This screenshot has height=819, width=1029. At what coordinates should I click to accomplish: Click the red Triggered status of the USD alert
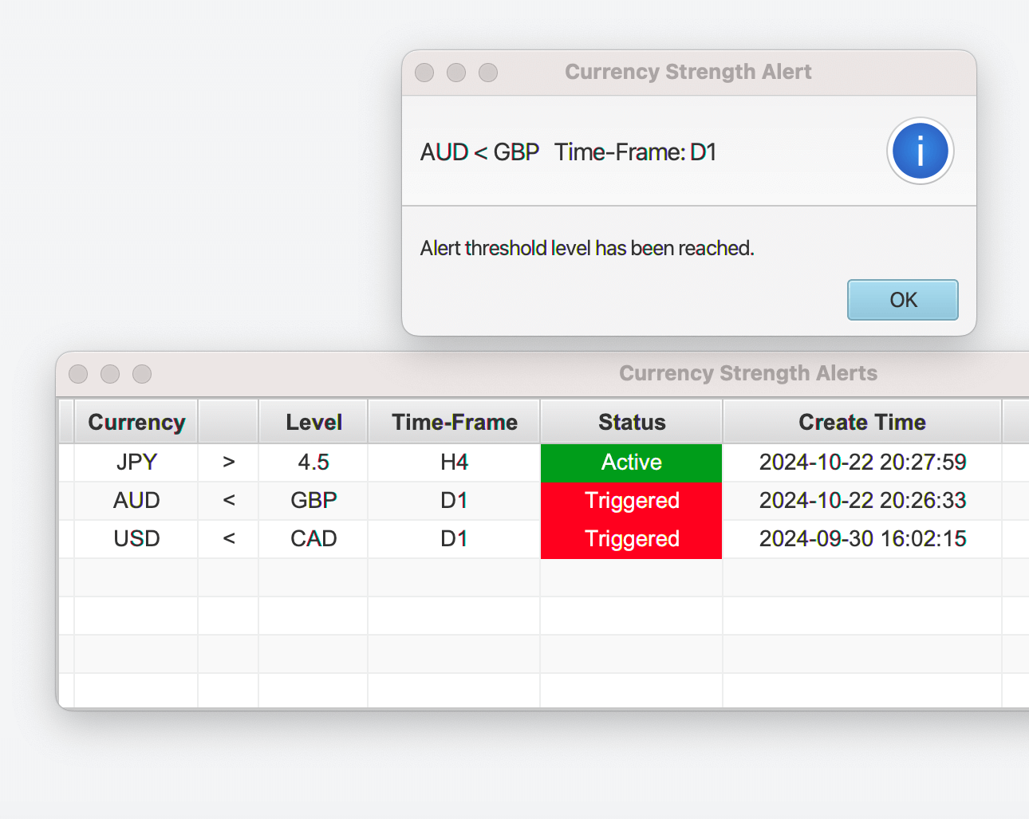[631, 539]
